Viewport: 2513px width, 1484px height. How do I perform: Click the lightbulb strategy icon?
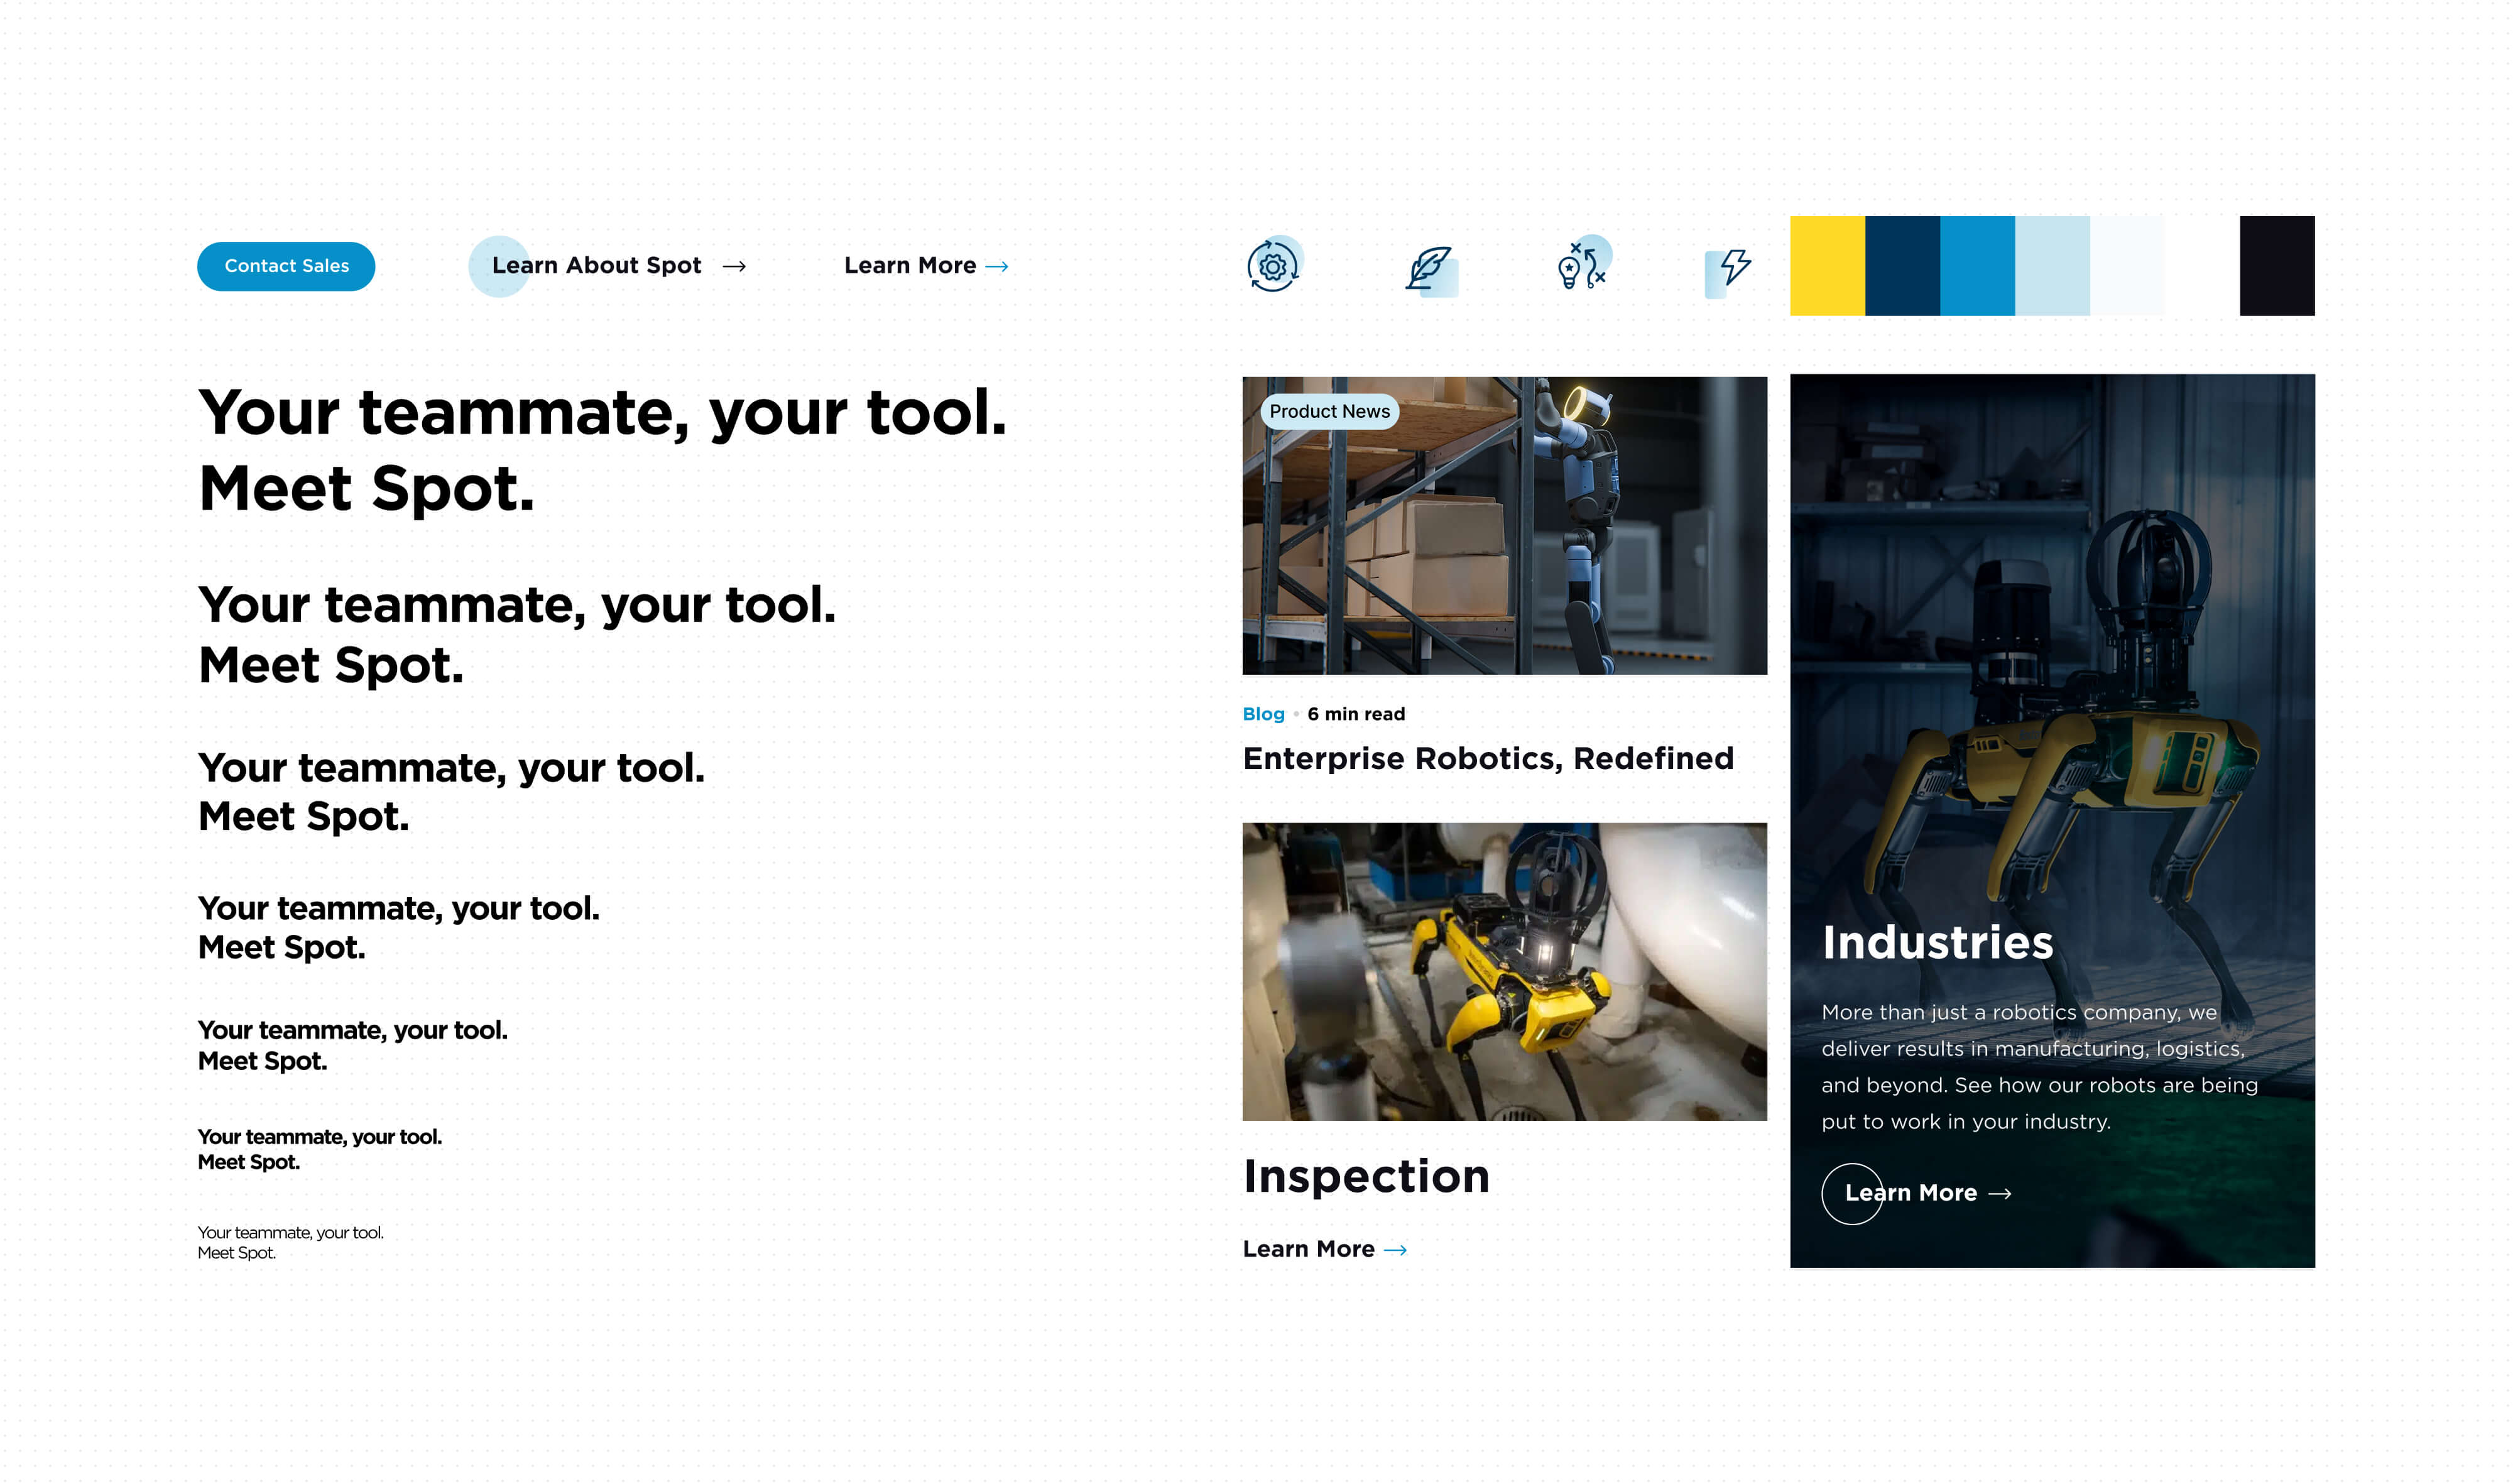point(1581,266)
